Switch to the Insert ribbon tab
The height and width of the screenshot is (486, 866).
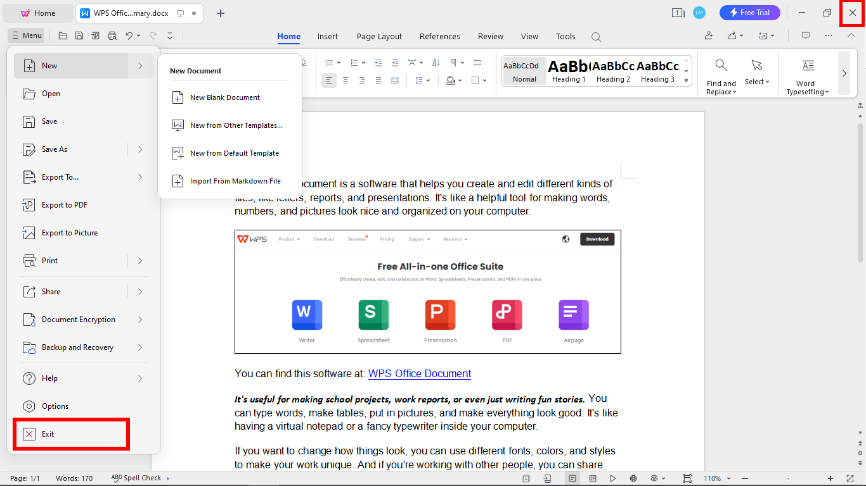328,36
